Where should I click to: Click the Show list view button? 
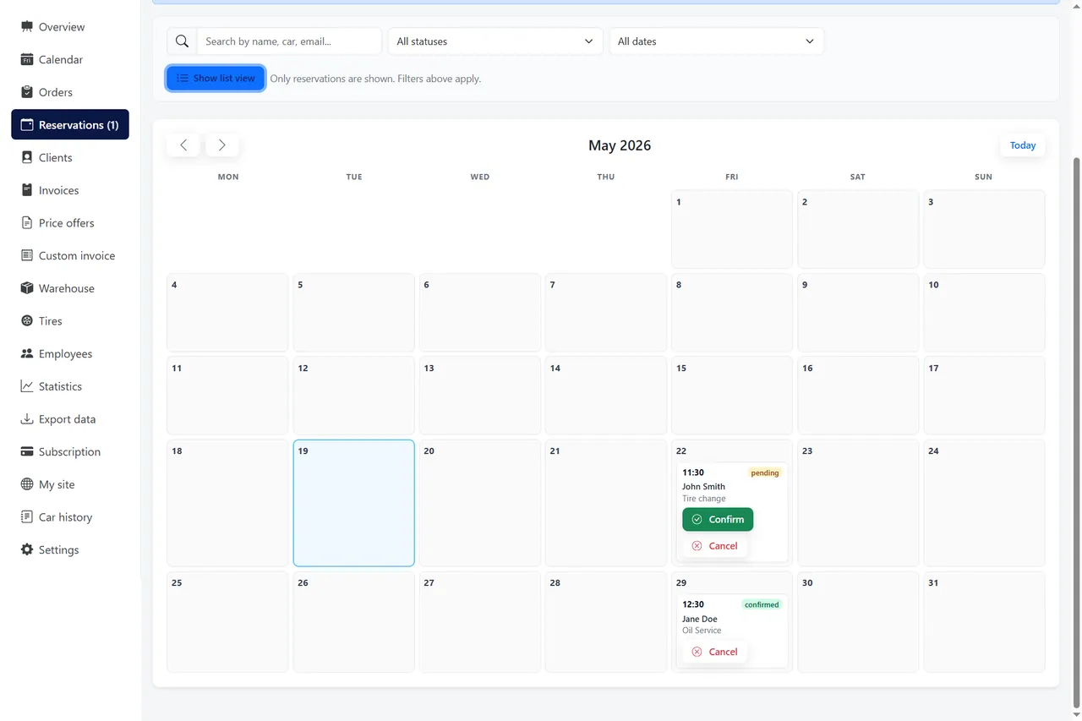[216, 78]
